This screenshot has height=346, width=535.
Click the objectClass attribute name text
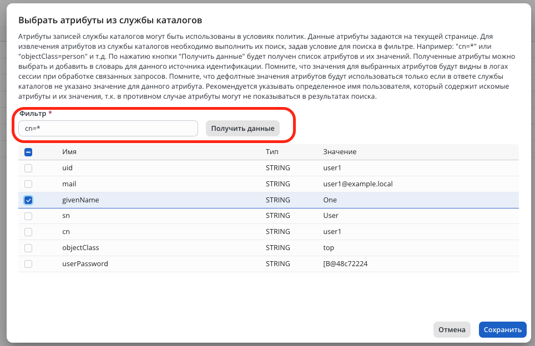pyautogui.click(x=80, y=248)
